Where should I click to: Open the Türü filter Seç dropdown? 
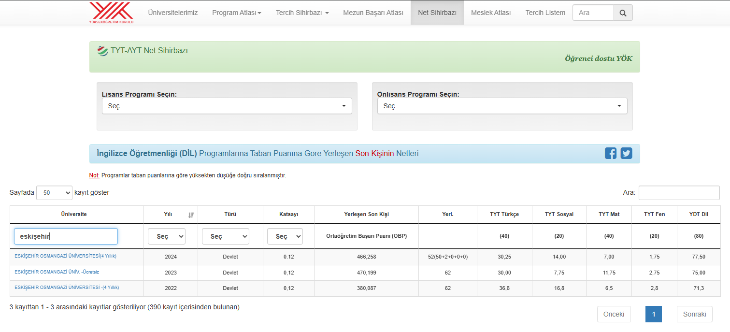(226, 236)
